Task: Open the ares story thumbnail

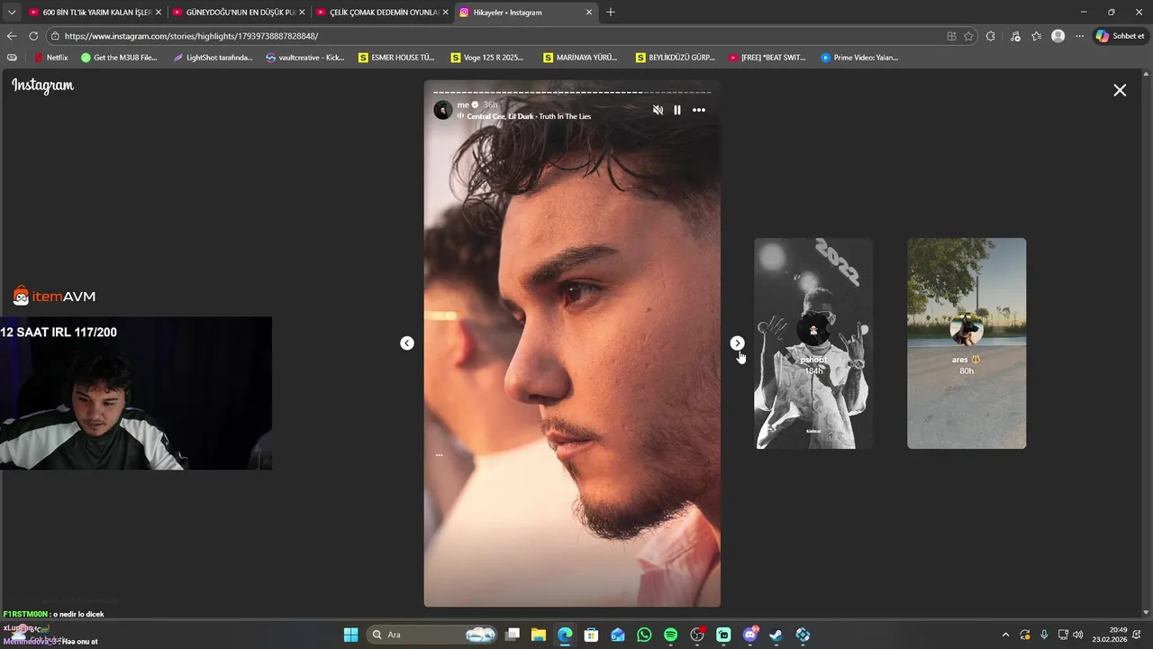Action: point(967,343)
